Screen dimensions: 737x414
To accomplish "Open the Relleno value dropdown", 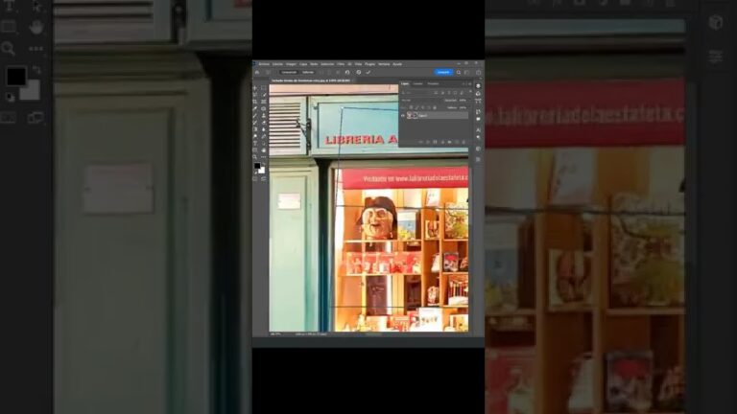I will (464, 107).
